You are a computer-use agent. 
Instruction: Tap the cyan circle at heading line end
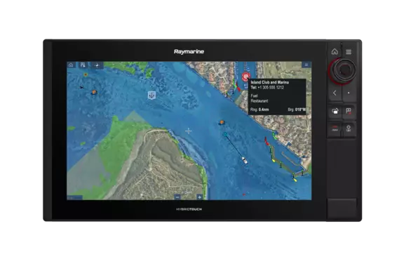click(225, 134)
